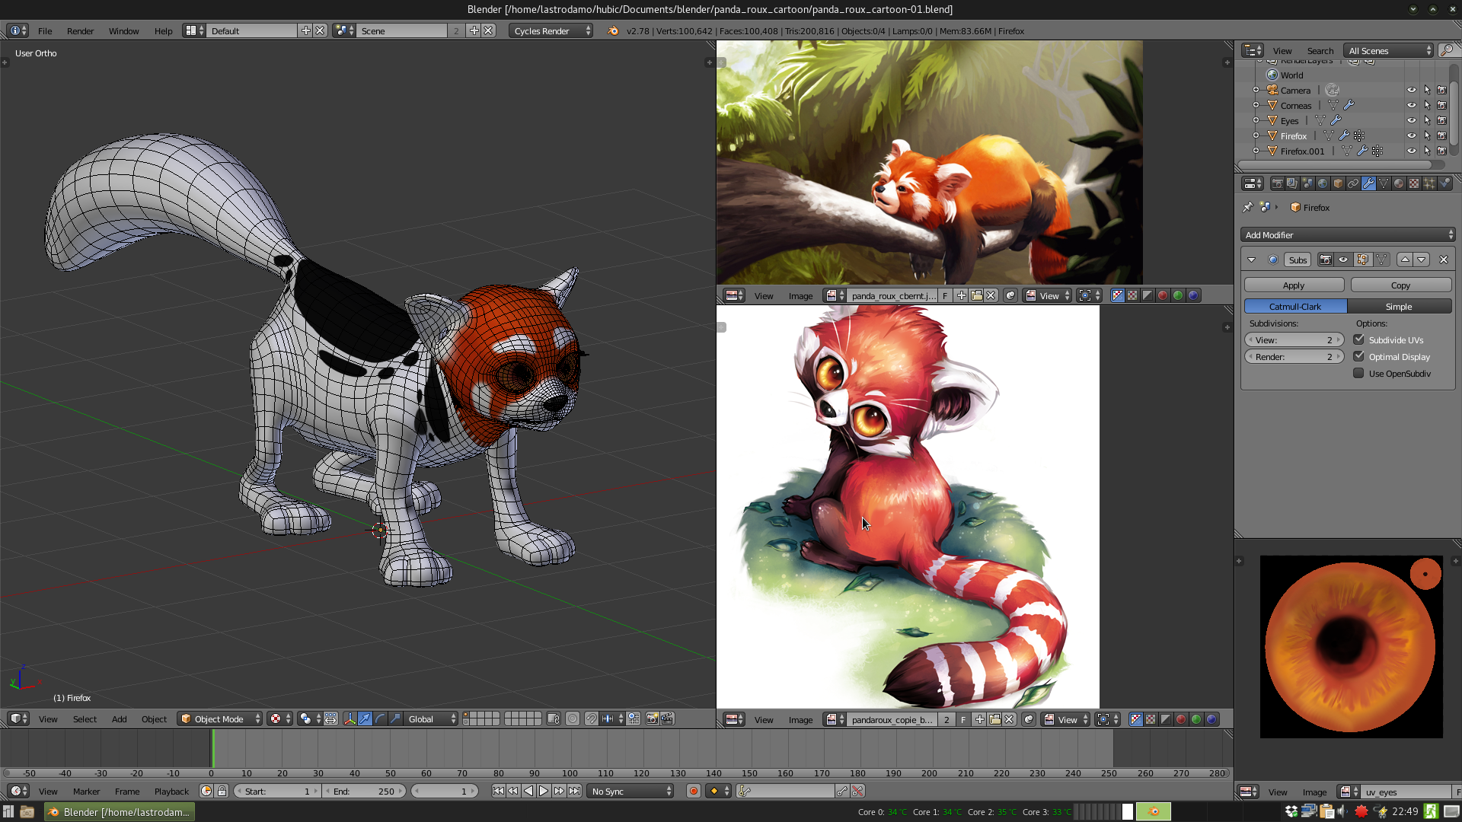Toggle Optimal Display checkbox
This screenshot has height=822, width=1462.
[1358, 356]
